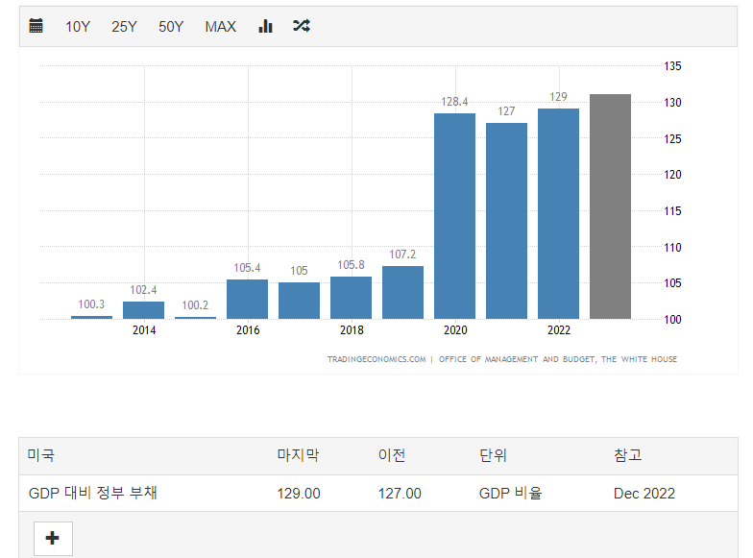
Task: Click the 2020 bar labeled 128.4
Action: click(x=455, y=216)
